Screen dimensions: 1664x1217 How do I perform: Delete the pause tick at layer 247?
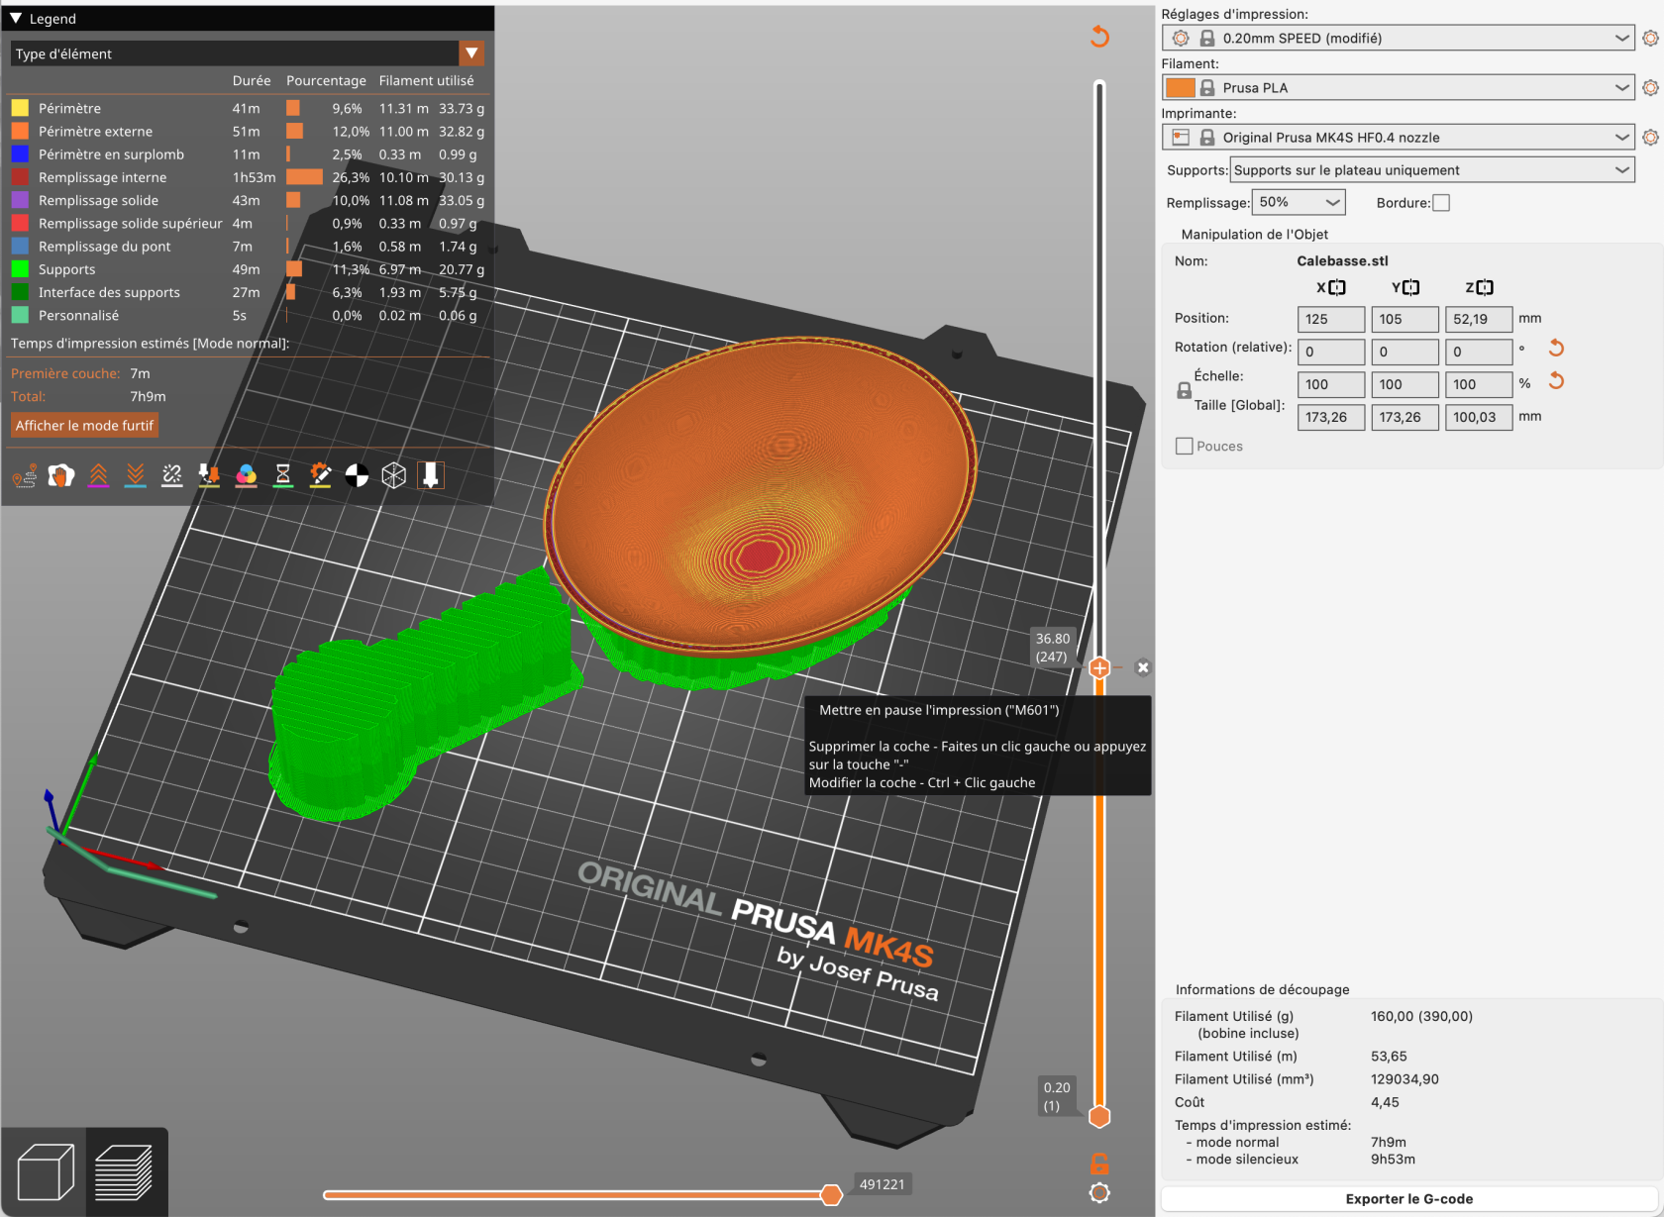coord(1143,668)
